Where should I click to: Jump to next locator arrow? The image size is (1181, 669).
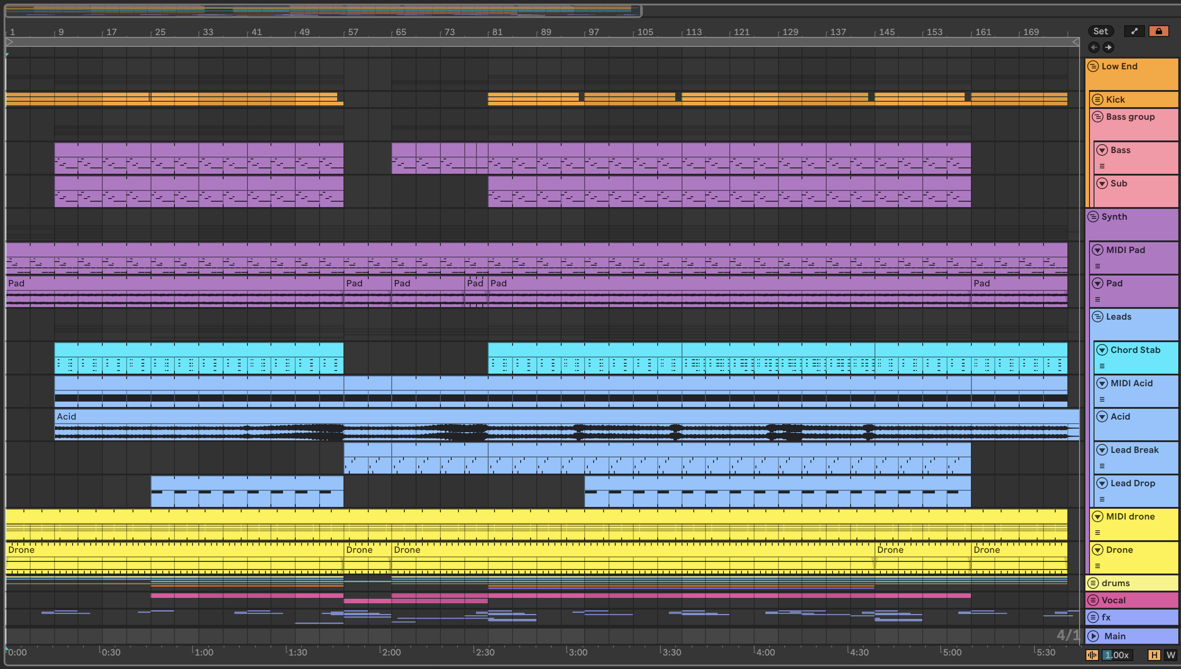click(1108, 47)
